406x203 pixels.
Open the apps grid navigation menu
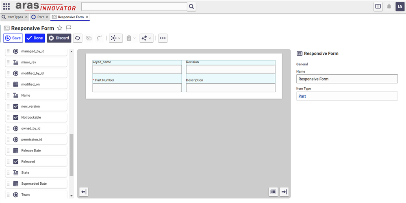(x=7, y=6)
